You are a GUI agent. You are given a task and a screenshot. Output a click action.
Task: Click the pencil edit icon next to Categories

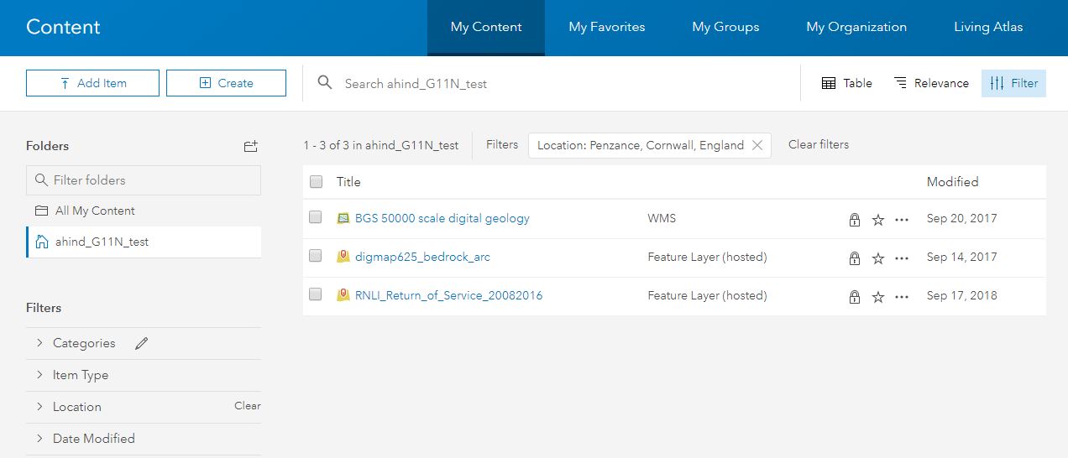tap(141, 343)
